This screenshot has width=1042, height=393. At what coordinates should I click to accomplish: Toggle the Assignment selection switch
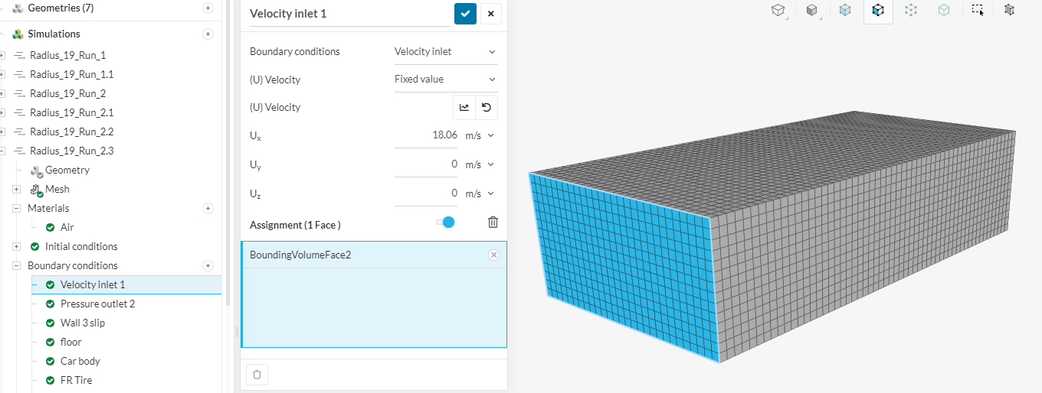(445, 222)
